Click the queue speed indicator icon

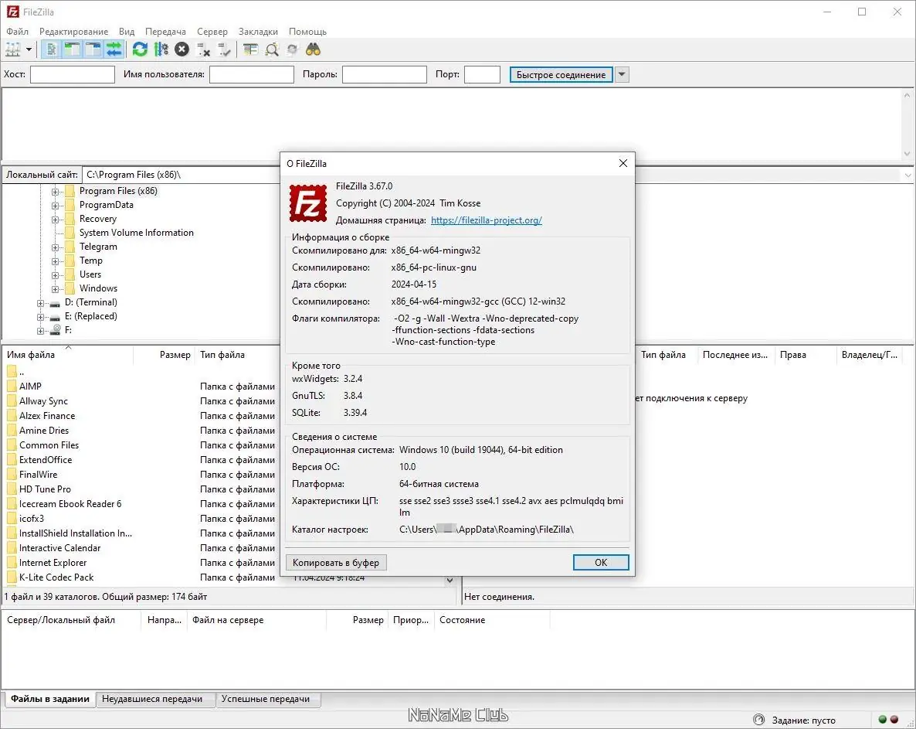(x=758, y=720)
